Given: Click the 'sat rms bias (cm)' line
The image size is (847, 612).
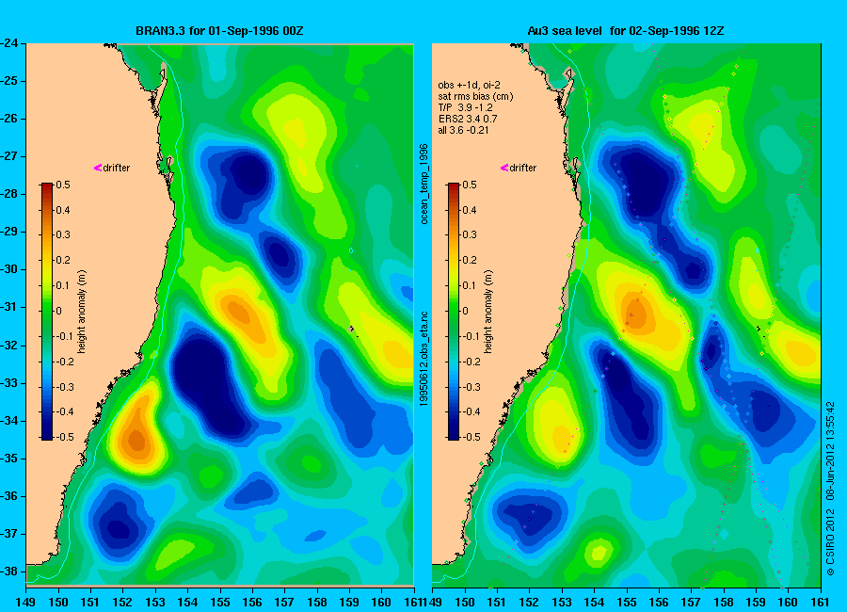Looking at the screenshot, I should pyautogui.click(x=475, y=96).
